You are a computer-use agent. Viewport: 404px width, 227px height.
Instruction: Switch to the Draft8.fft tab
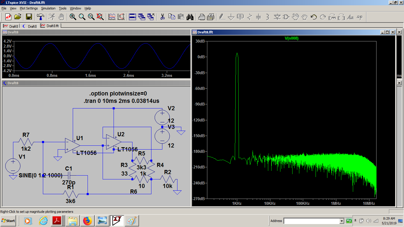pyautogui.click(x=50, y=26)
